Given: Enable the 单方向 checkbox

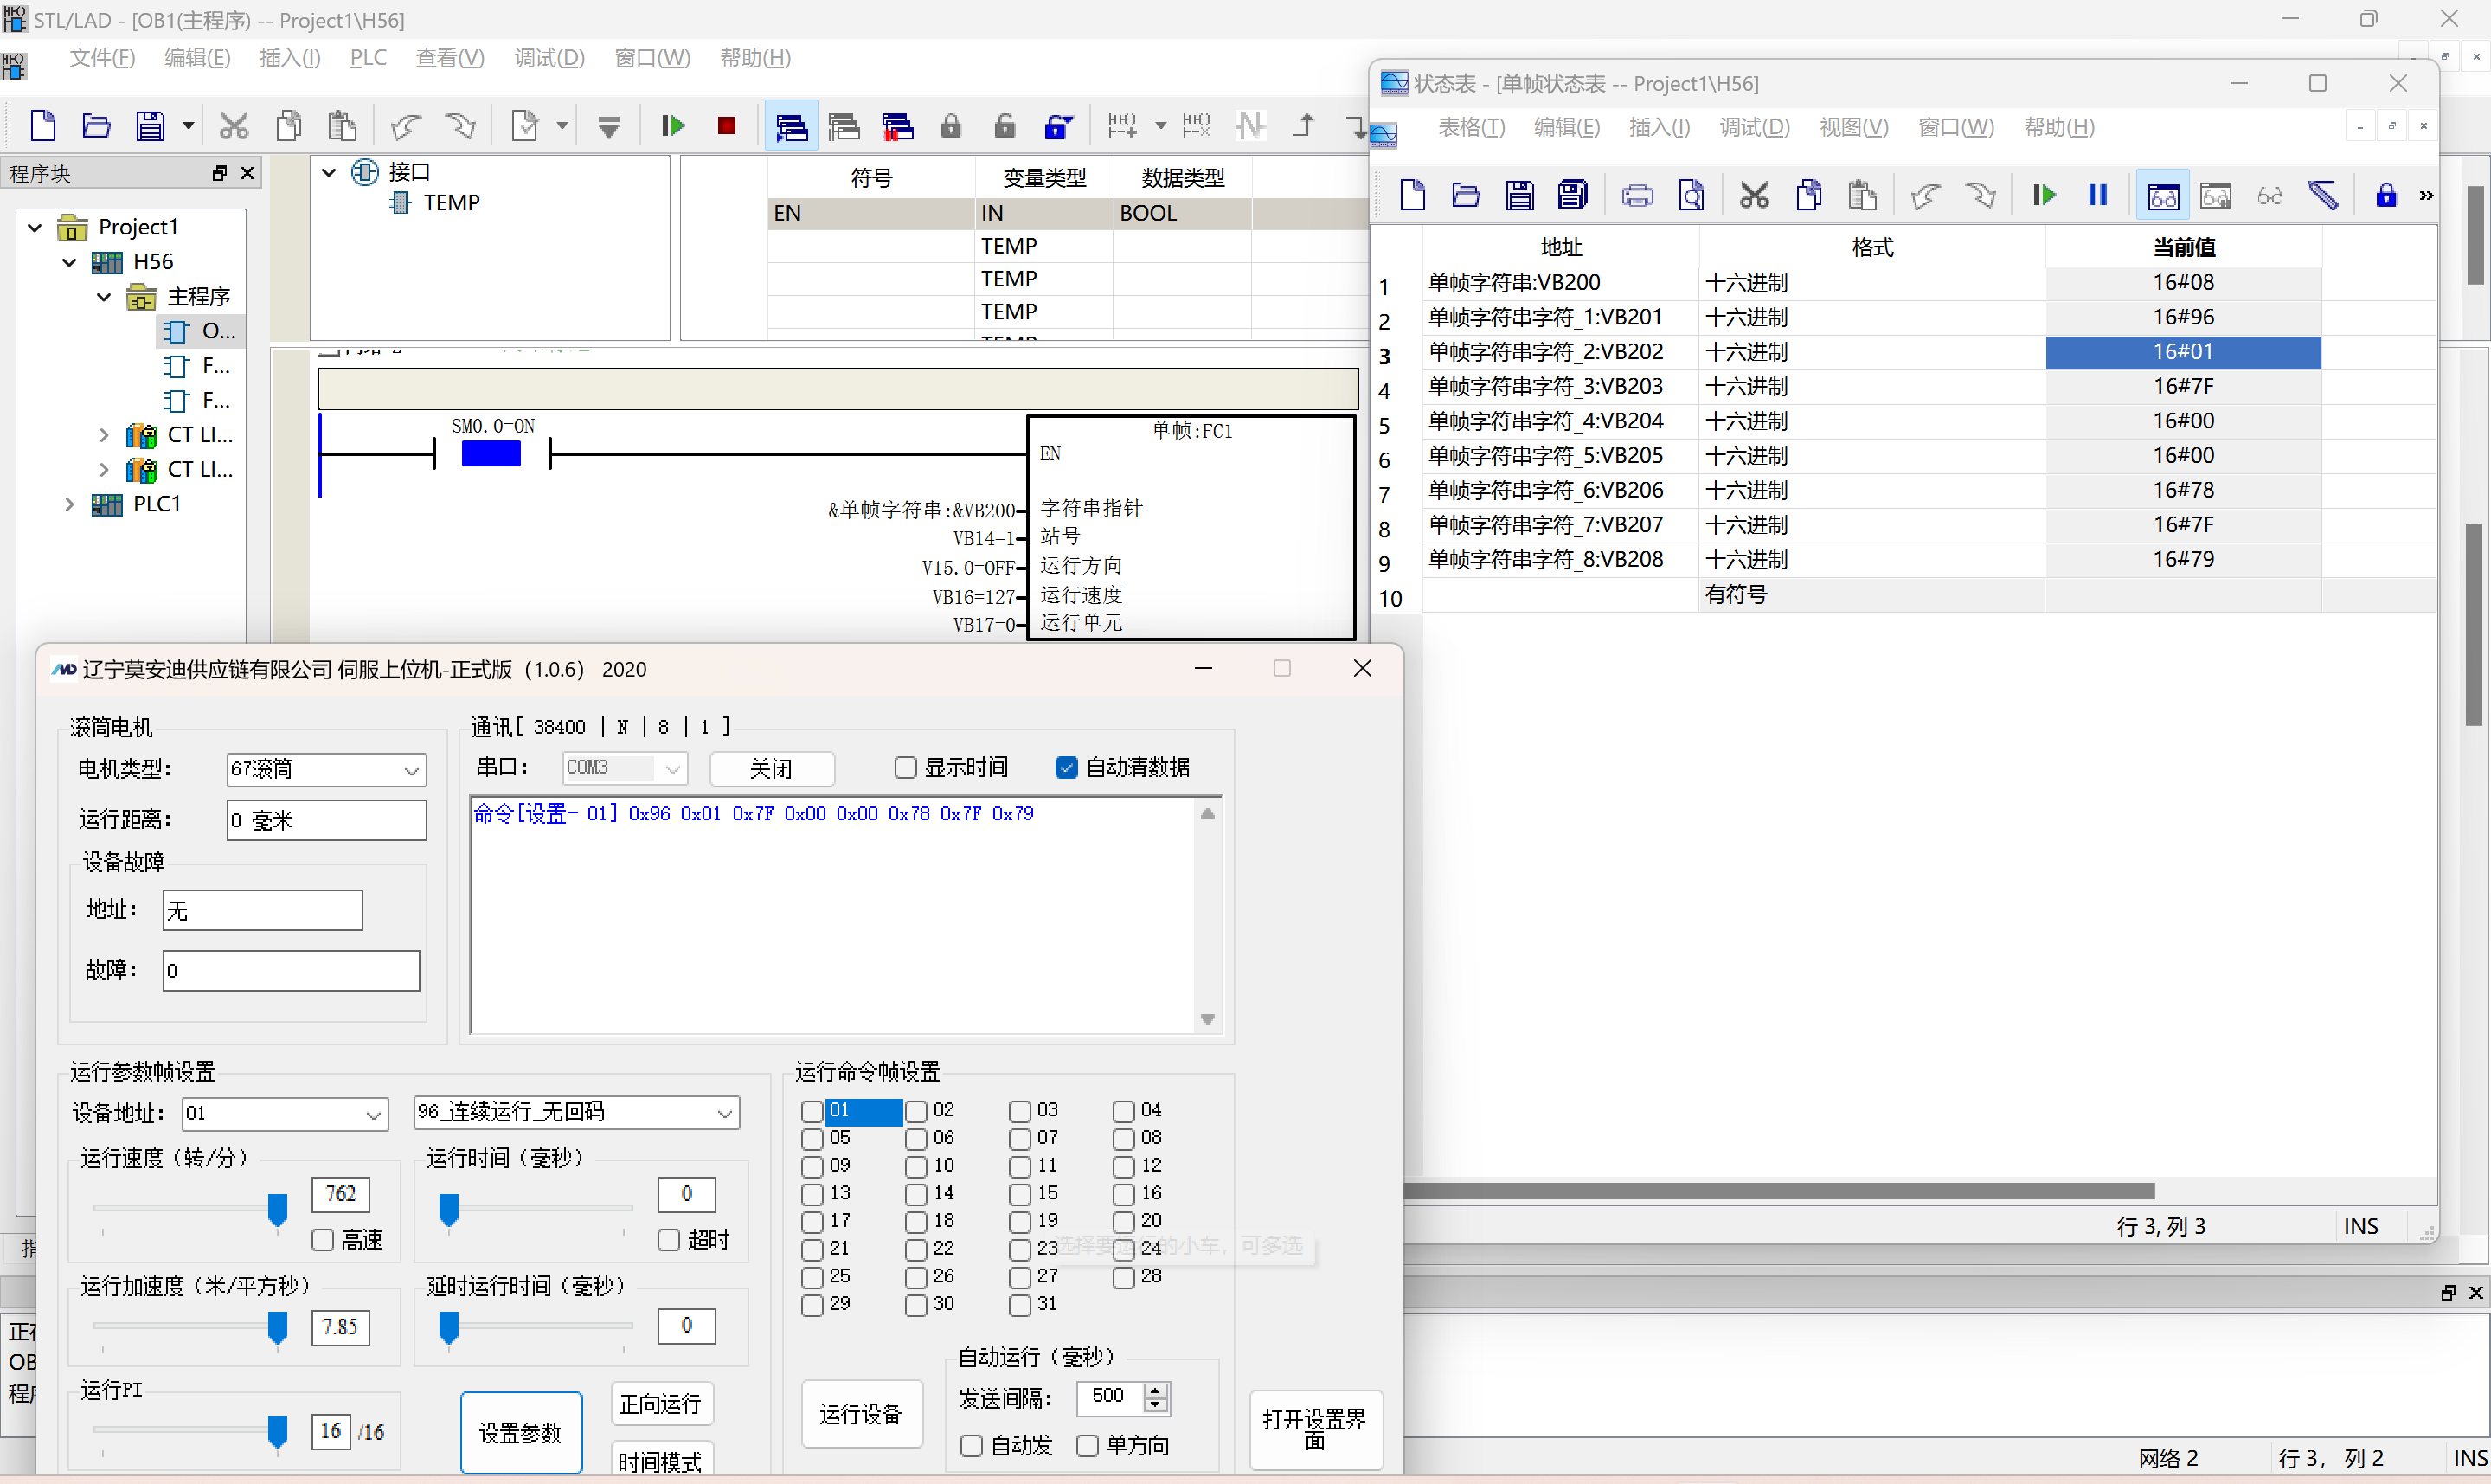Looking at the screenshot, I should tap(1088, 1446).
